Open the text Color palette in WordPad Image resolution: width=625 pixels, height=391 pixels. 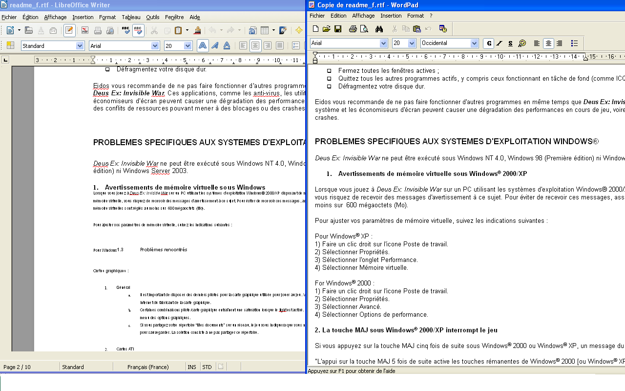click(522, 43)
